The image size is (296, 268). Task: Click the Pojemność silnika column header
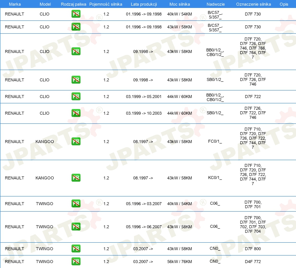(106, 4)
